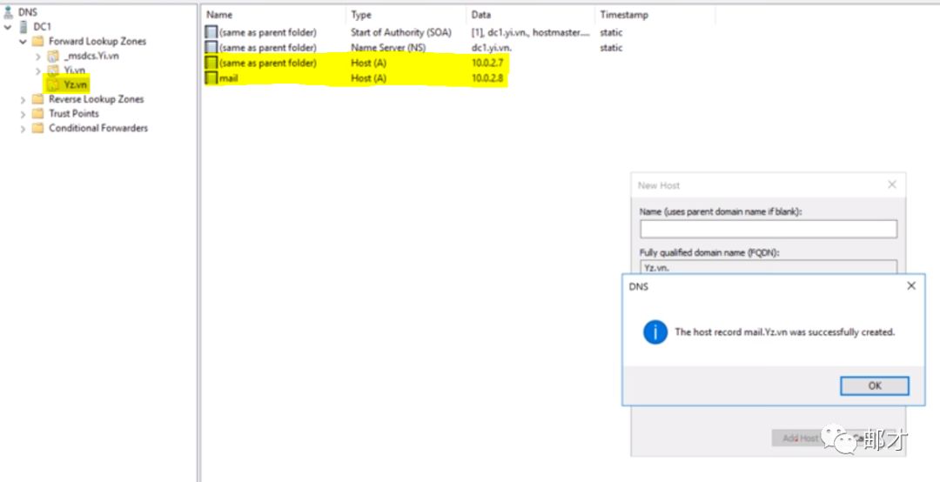Click the Yz.vn zone icon
Image resolution: width=940 pixels, height=482 pixels.
tap(53, 85)
